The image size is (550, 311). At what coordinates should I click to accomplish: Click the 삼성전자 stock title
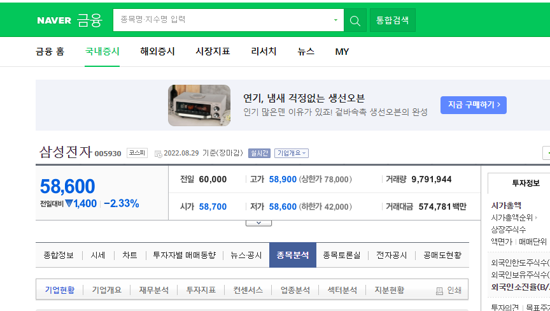click(66, 152)
